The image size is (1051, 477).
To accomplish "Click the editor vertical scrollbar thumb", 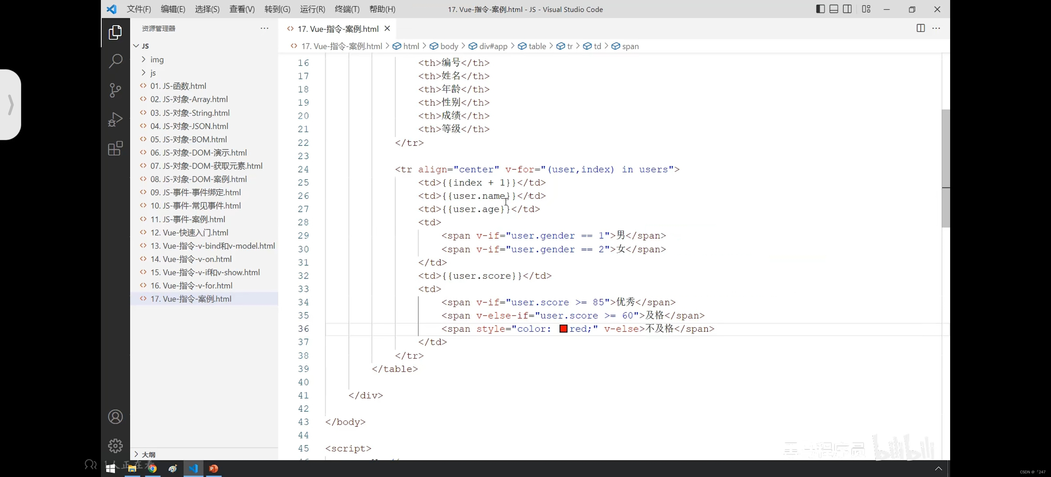I will point(946,168).
